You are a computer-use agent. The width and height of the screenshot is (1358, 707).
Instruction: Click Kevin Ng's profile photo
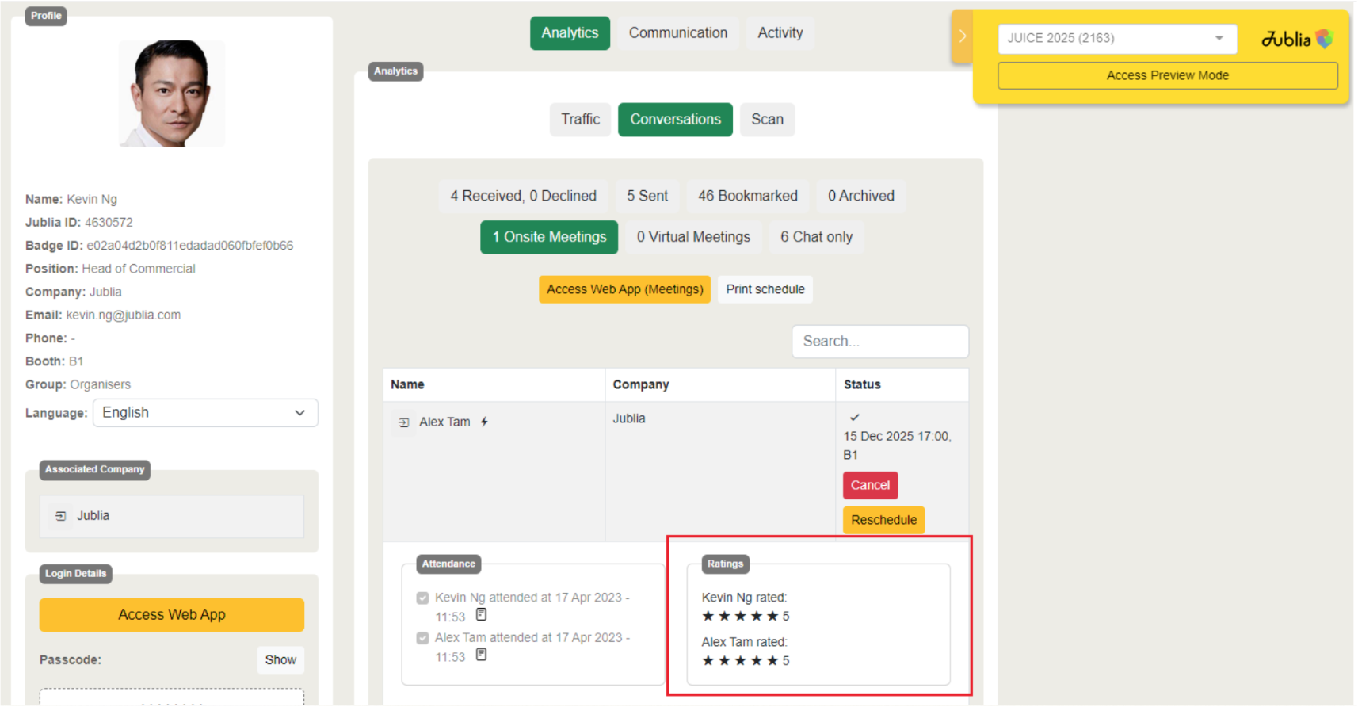click(172, 94)
